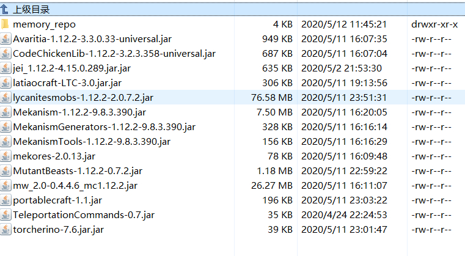Click -rw-r--r-- permissions of MekanismTools row
The height and width of the screenshot is (256, 465).
coord(431,142)
